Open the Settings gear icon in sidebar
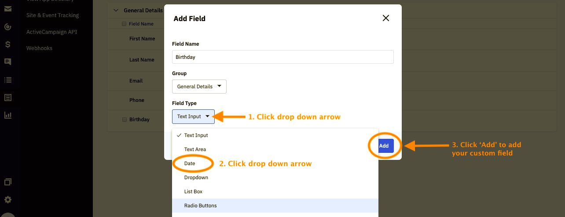Screen dimensions: 565x217 (x=7, y=199)
